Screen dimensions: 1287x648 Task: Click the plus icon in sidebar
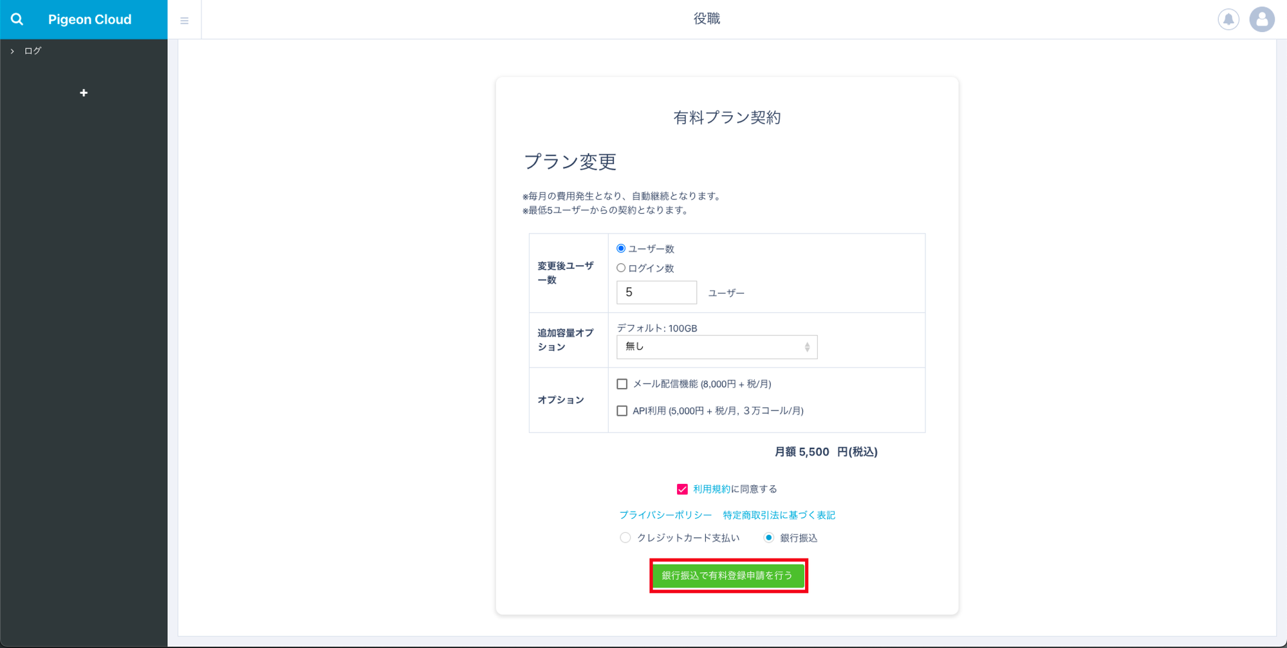[x=84, y=93]
